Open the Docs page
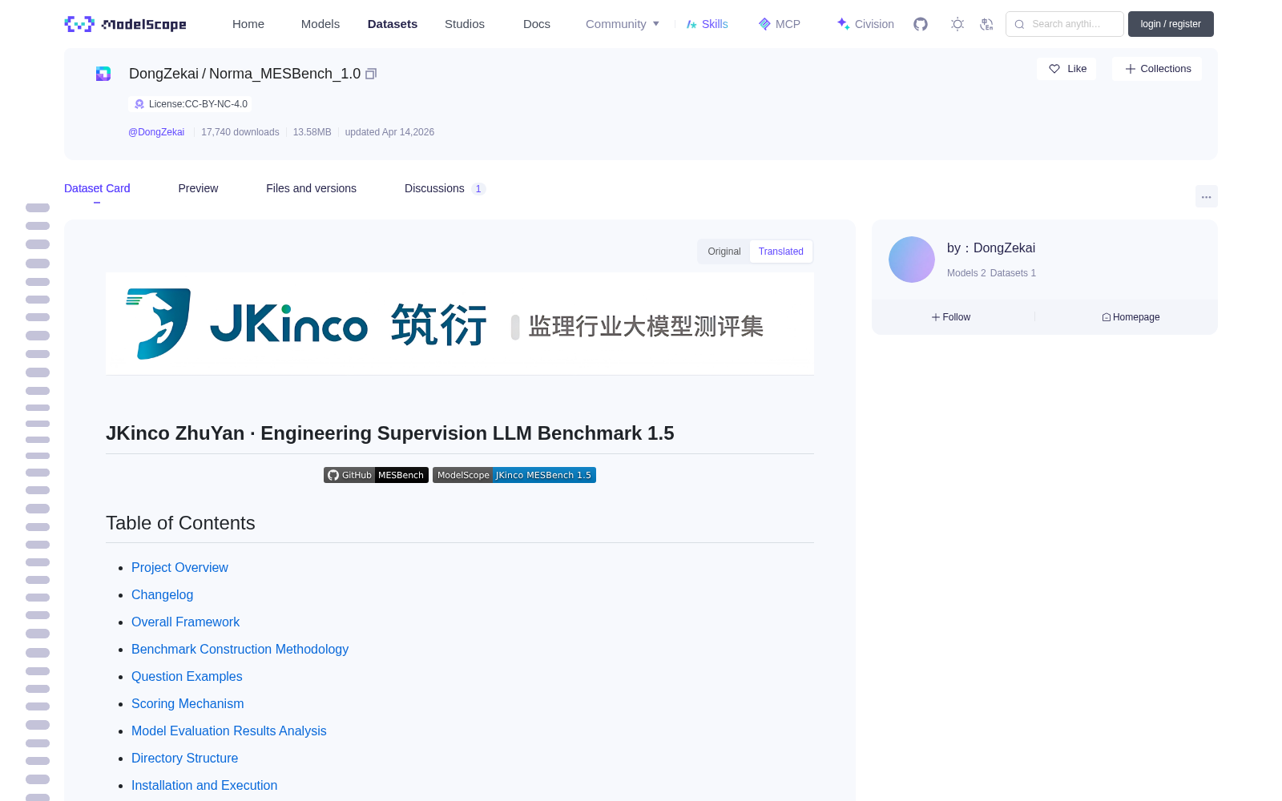This screenshot has height=801, width=1282. pos(537,24)
